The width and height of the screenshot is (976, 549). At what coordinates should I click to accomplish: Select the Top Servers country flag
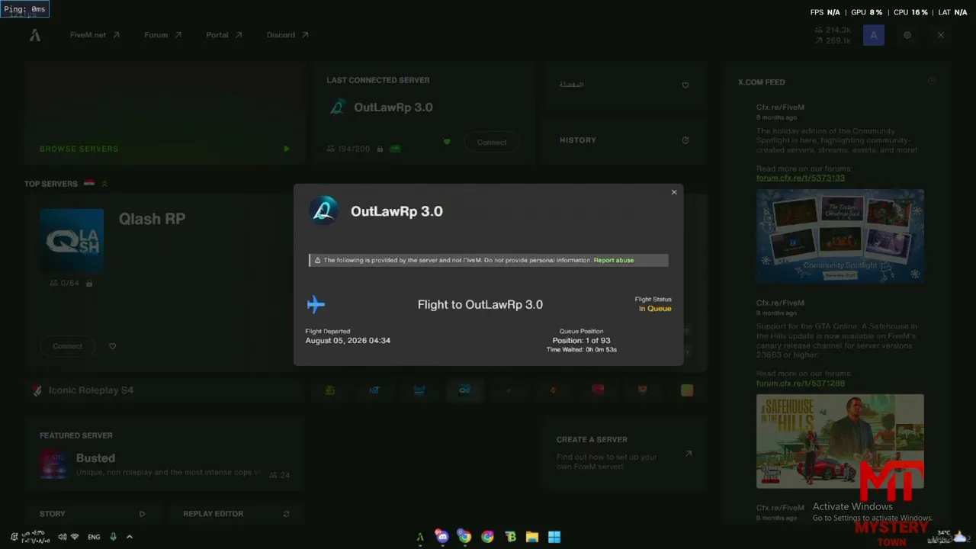(89, 184)
